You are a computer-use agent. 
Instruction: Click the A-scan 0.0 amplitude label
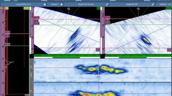[6, 8]
